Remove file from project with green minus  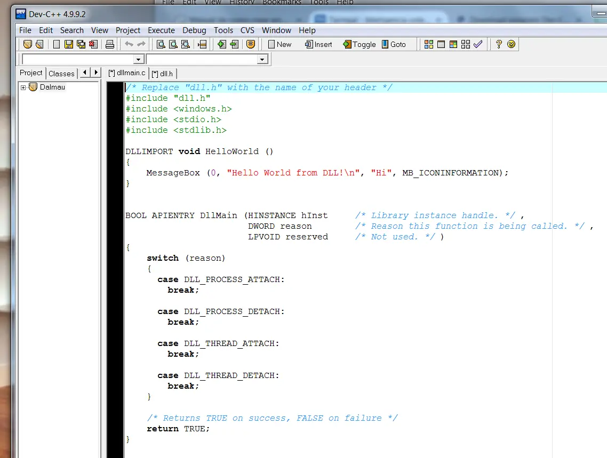coord(234,44)
